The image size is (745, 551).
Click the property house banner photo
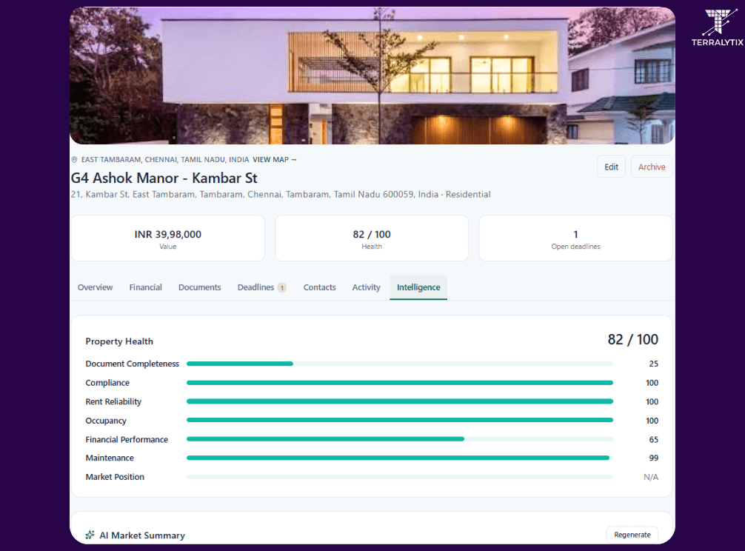[x=372, y=75]
